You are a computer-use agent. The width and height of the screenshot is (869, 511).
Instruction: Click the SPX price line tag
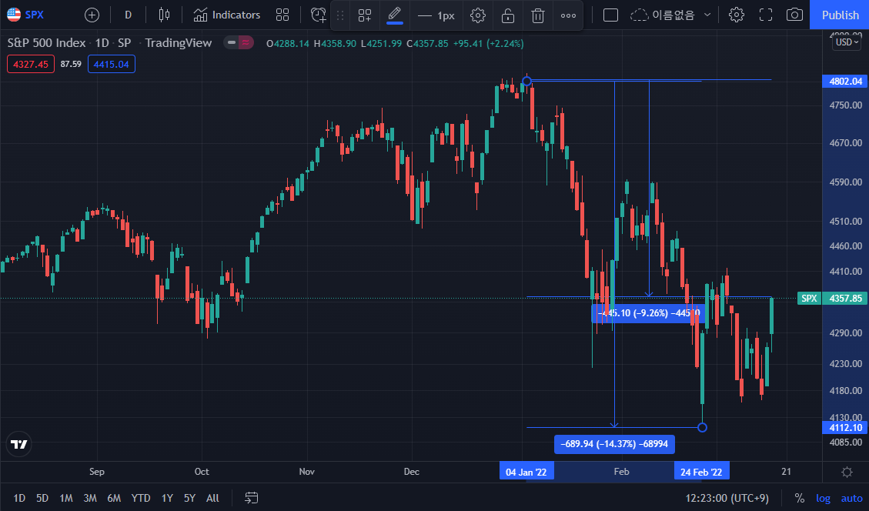(x=809, y=298)
